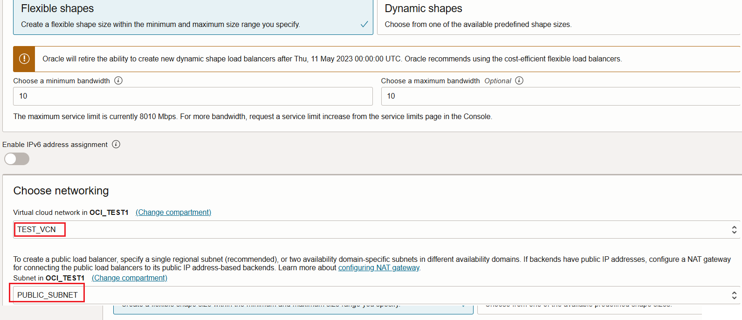The height and width of the screenshot is (320, 742).
Task: Show info for maximum bandwidth
Action: click(519, 80)
